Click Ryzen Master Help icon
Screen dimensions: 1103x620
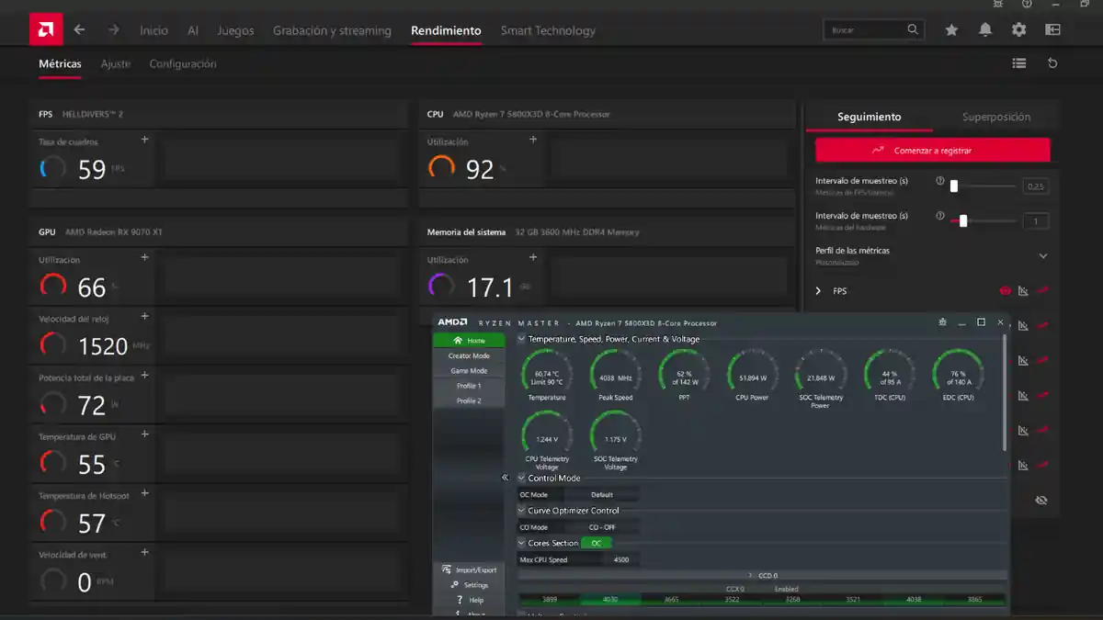[472, 599]
